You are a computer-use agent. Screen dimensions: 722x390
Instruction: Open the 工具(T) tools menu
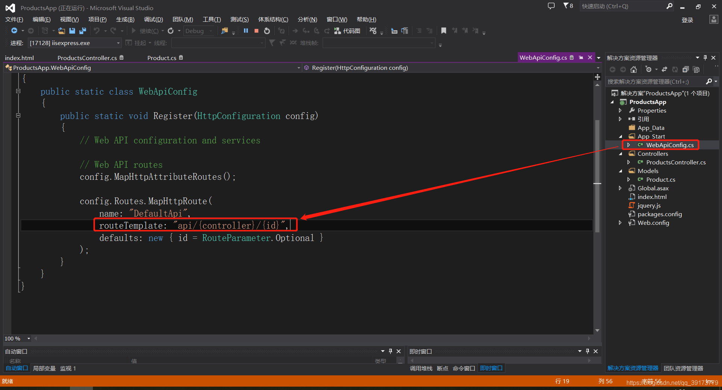(211, 19)
